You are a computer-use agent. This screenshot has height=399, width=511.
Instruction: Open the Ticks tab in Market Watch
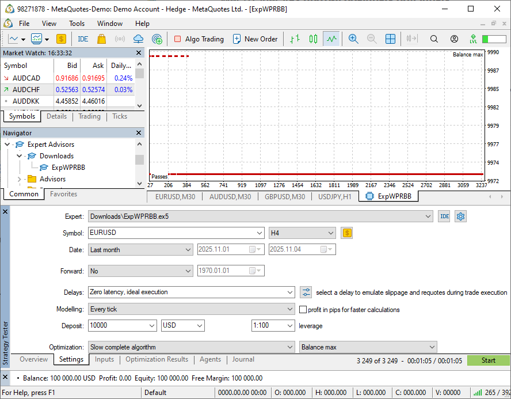pos(120,116)
